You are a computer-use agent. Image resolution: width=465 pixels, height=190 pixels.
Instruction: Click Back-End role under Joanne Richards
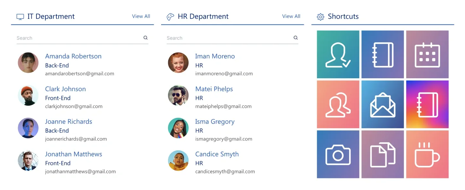pos(57,130)
